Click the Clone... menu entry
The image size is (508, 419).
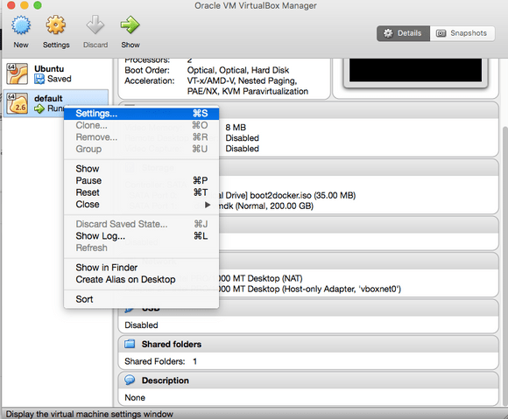point(141,125)
